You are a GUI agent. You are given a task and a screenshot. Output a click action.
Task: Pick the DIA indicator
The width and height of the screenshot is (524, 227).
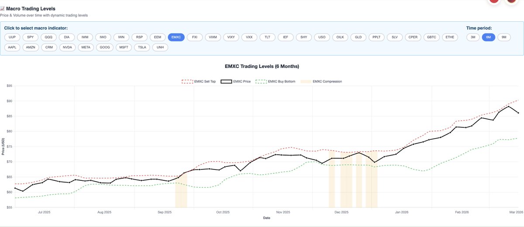[x=67, y=37]
